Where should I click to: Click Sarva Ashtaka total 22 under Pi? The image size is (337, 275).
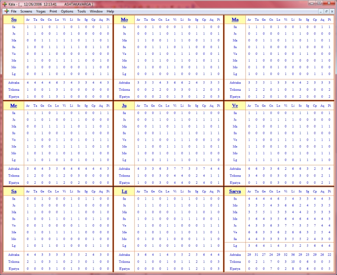(329, 255)
